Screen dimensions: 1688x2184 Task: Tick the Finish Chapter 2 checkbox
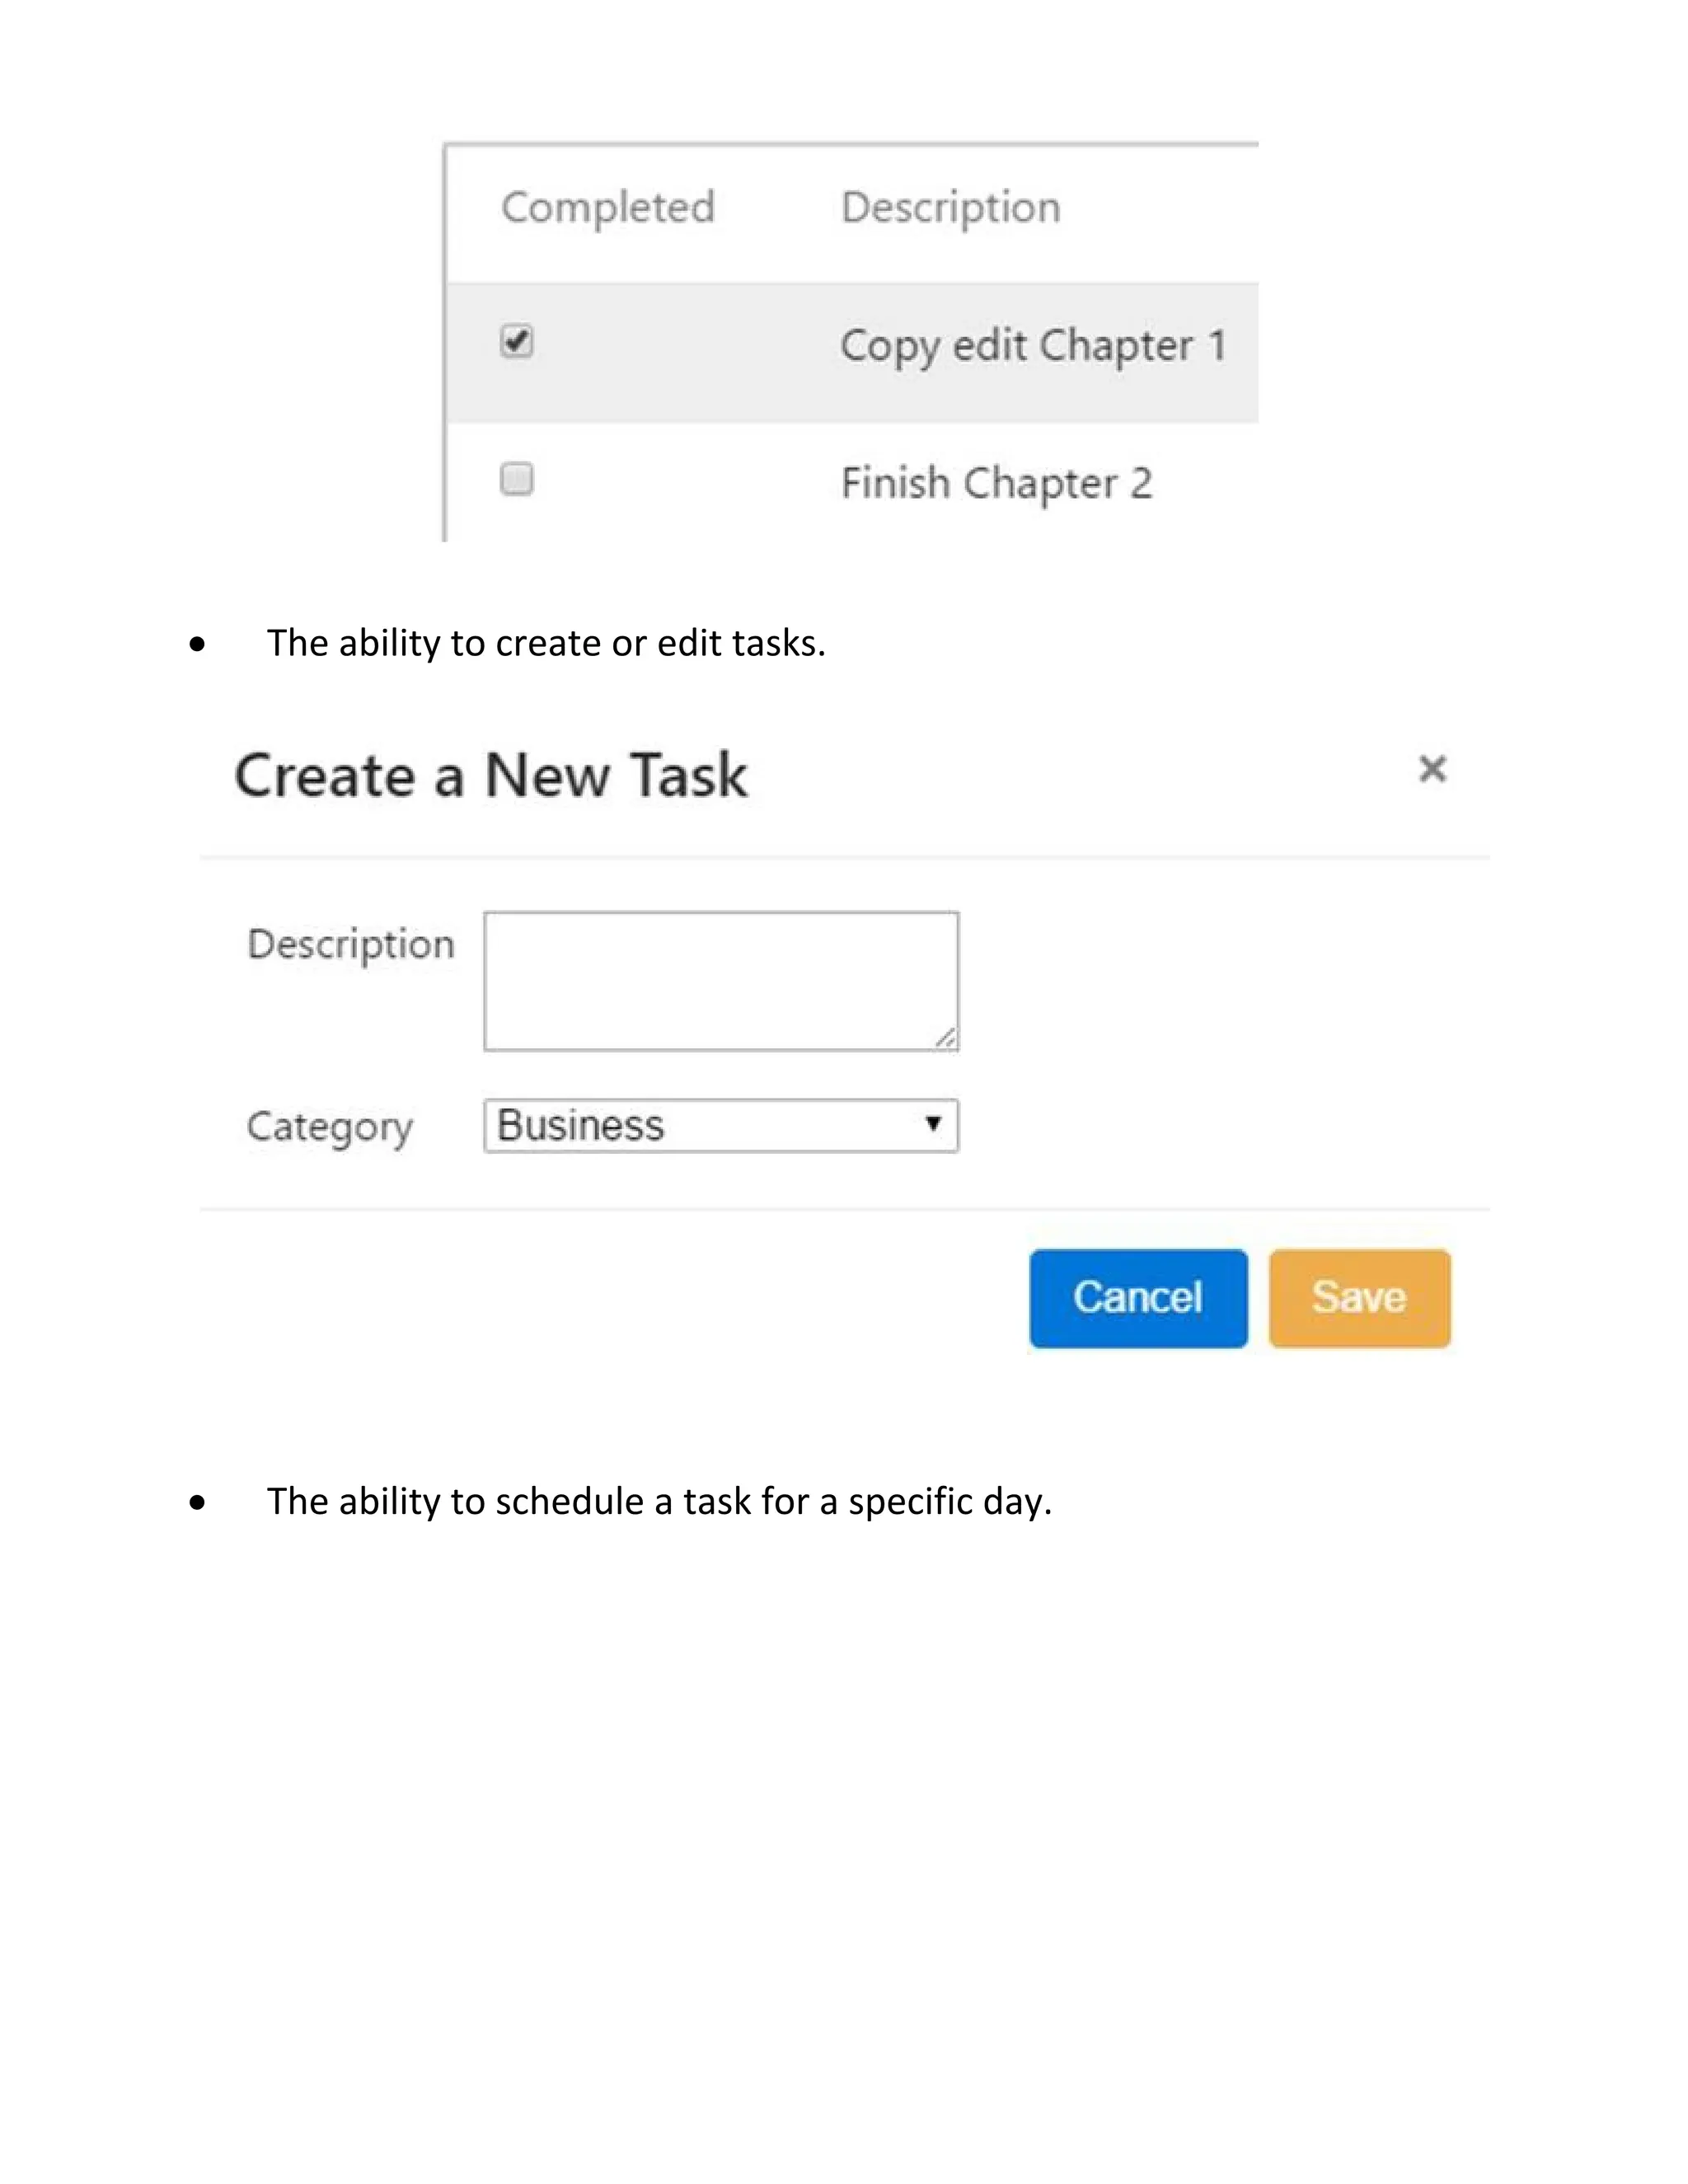point(516,480)
